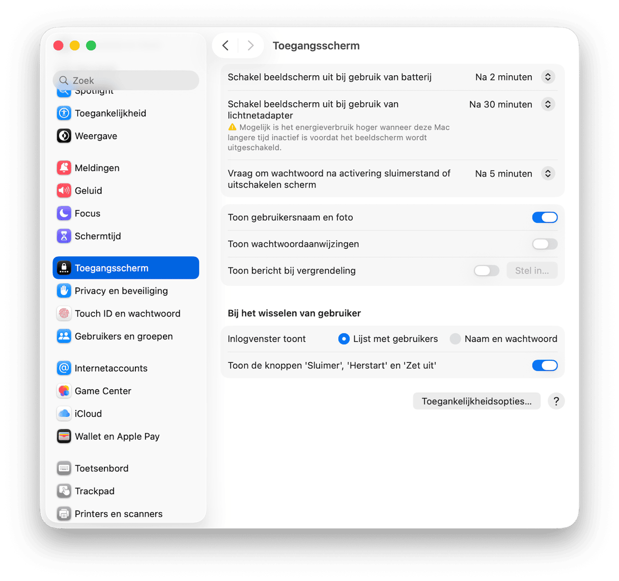Select Naam en wachtwoord radio button
The height and width of the screenshot is (581, 619).
click(455, 339)
